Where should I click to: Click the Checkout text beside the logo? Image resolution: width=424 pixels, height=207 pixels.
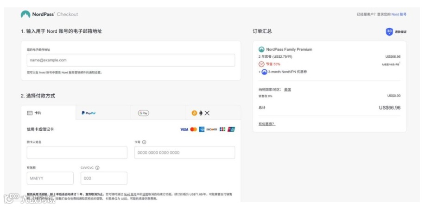coord(67,14)
